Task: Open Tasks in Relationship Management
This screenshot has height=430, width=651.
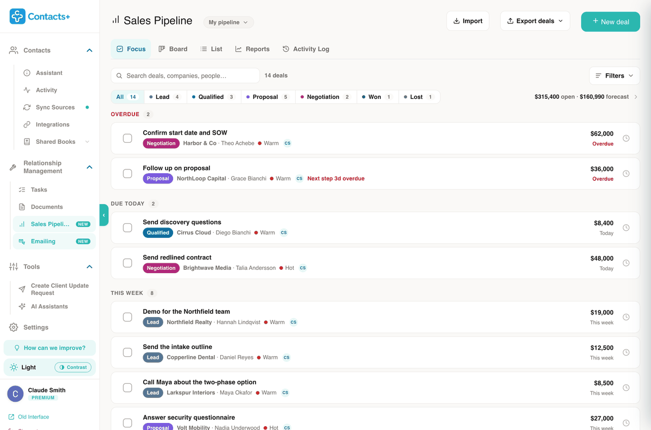Action: [x=39, y=190]
